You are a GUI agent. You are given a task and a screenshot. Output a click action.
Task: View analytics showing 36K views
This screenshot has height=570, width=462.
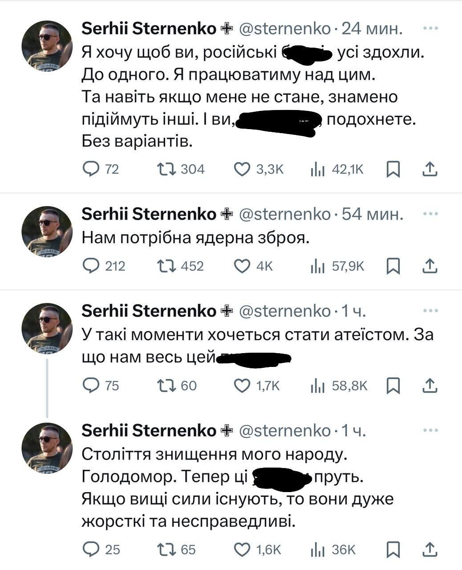(x=318, y=550)
